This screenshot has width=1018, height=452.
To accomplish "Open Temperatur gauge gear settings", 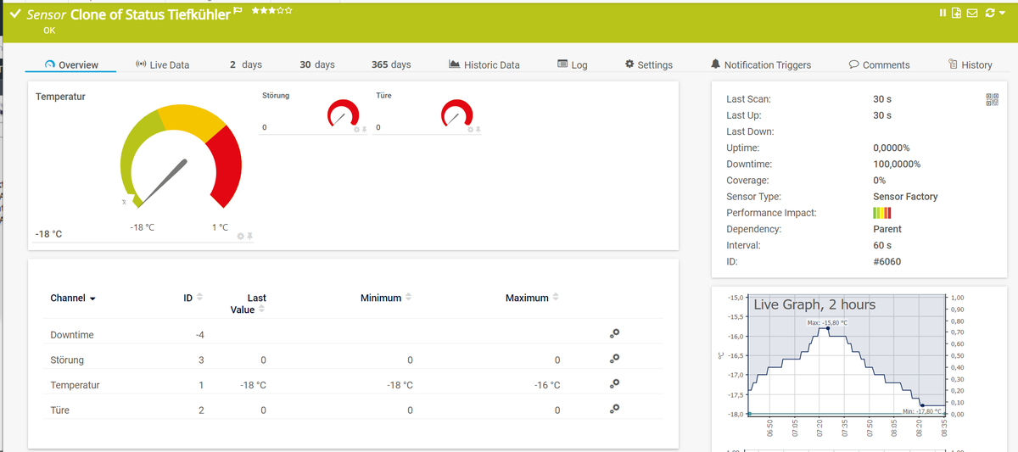I will pos(241,235).
